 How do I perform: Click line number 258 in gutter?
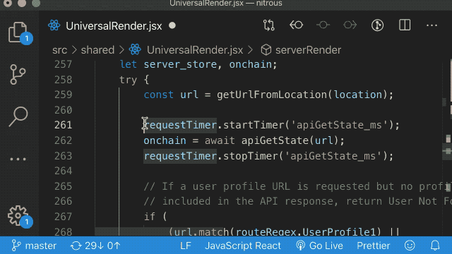[x=63, y=80]
